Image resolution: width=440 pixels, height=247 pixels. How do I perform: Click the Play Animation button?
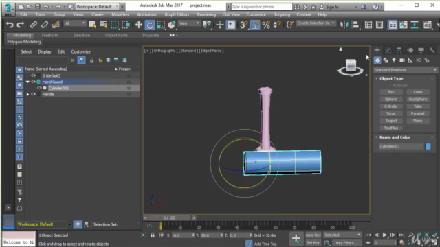(385, 235)
